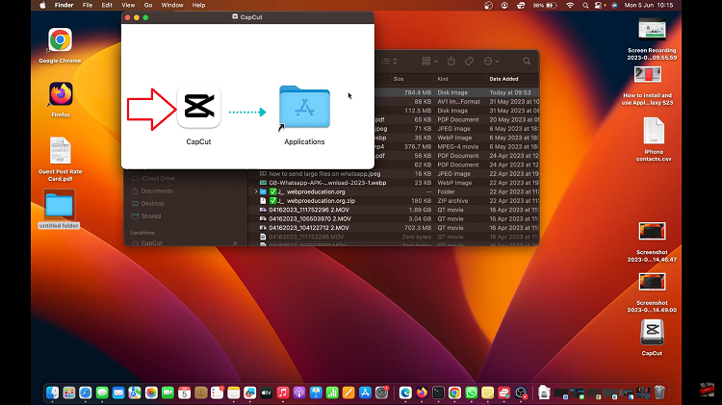Screen dimensions: 722x405
Task: Open App Store from the Dock
Action: (x=365, y=392)
